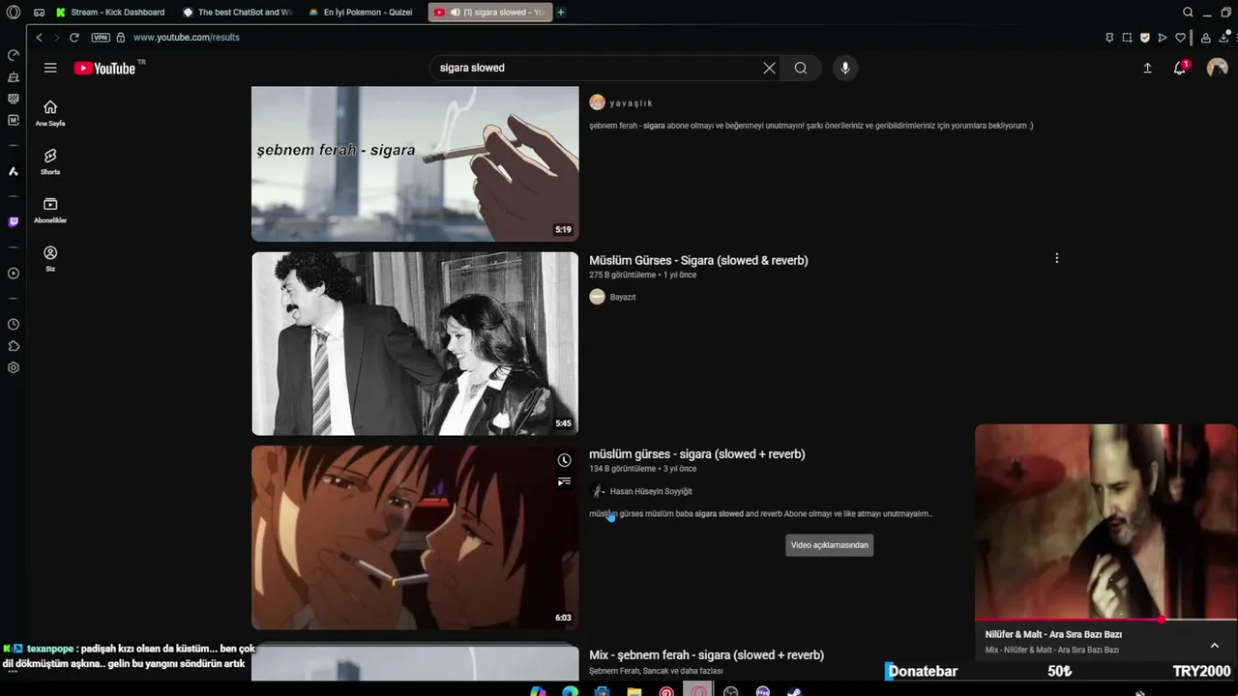Reload the current page
Screen dimensions: 1238x696
(x=74, y=37)
